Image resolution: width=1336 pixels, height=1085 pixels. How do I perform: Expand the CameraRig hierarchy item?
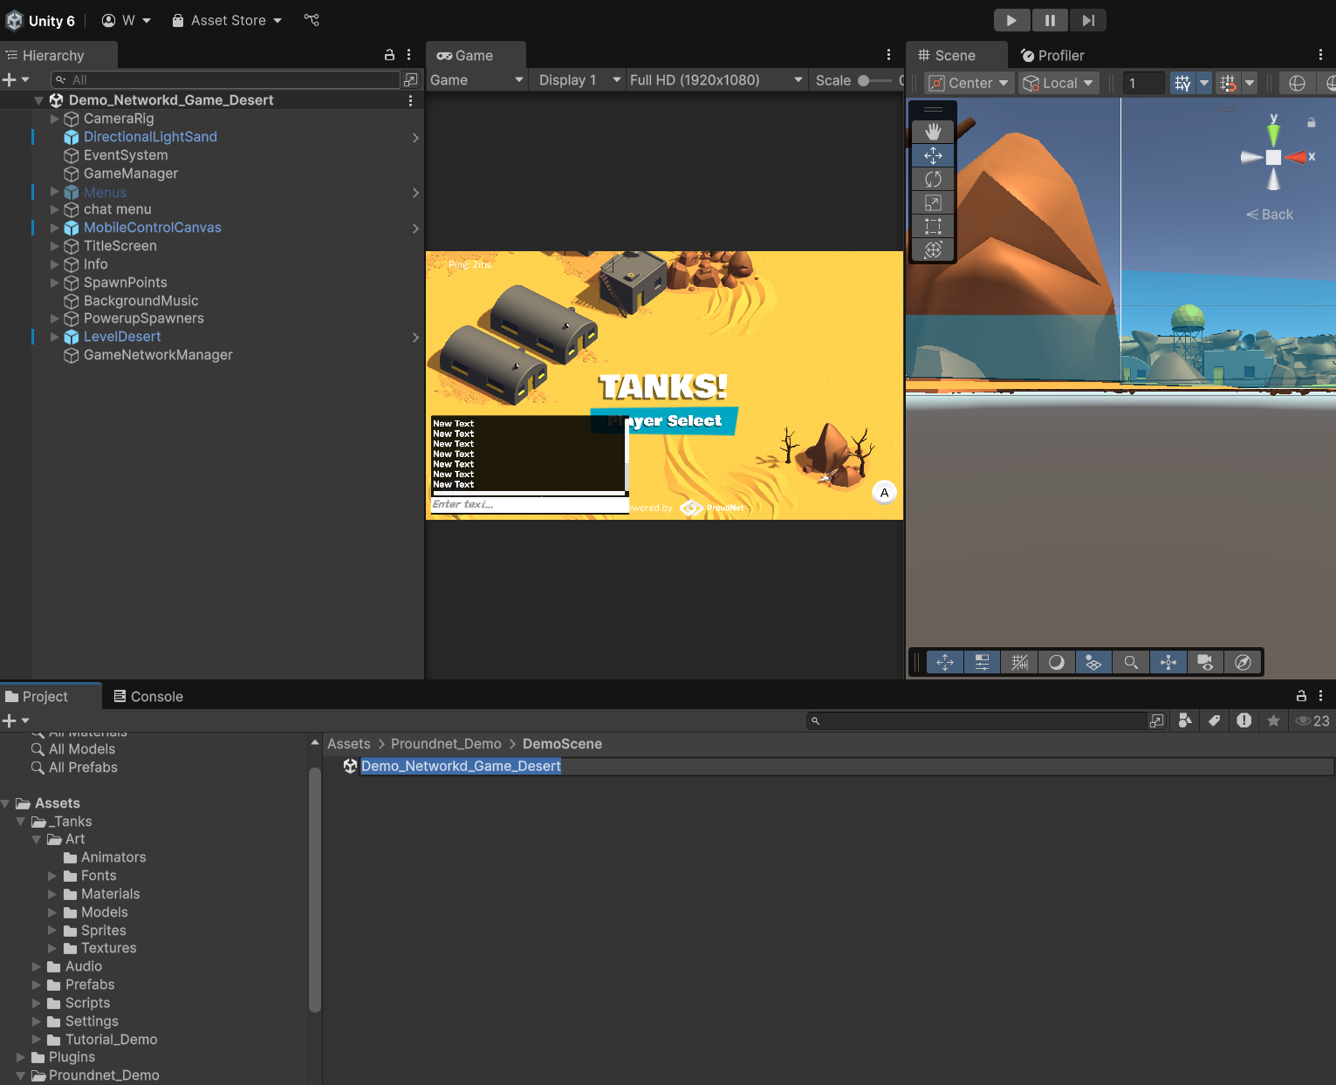pos(55,119)
